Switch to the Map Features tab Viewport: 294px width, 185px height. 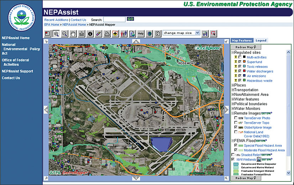click(242, 40)
